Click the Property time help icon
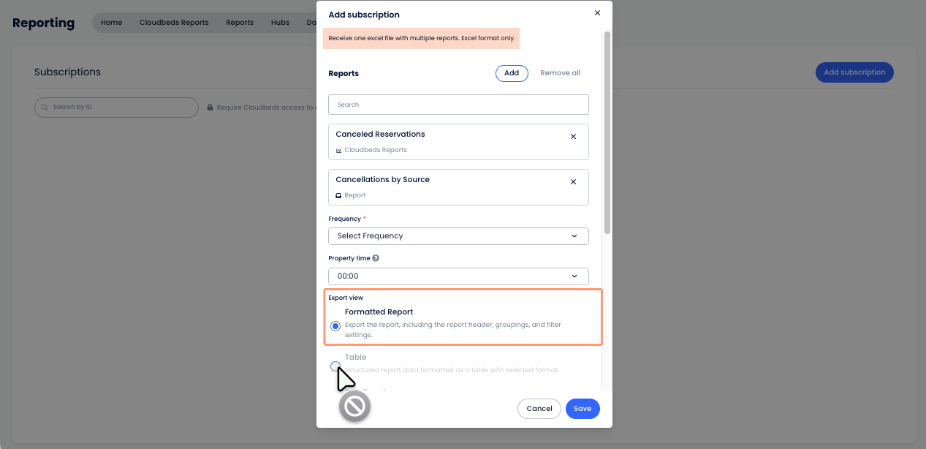 (x=376, y=258)
